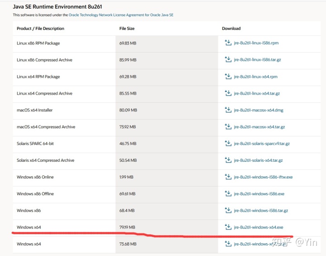Image resolution: width=326 pixels, height=256 pixels.
Task: Click the '85.55 MB' file size
Action: [128, 93]
